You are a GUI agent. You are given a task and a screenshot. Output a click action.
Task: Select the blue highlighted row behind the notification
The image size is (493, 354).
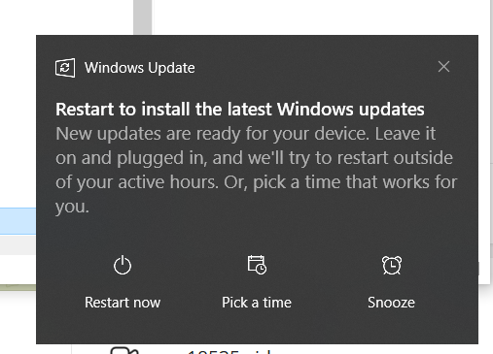18,221
